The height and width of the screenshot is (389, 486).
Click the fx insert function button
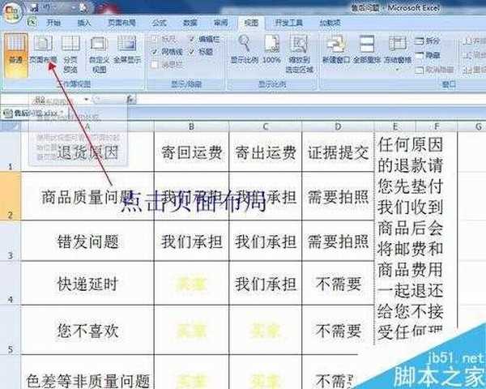coord(130,100)
